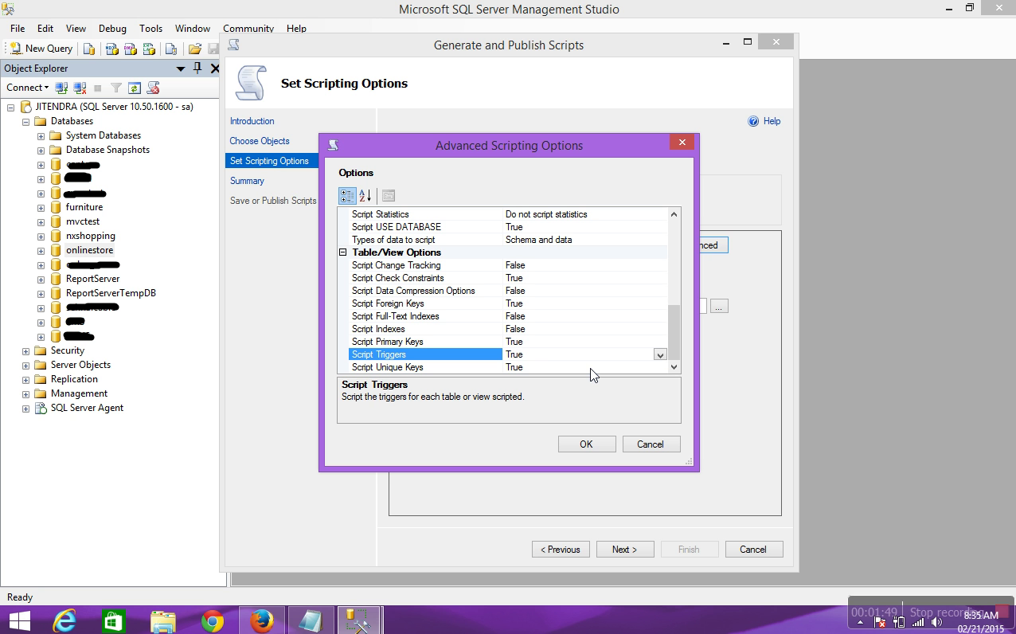The width and height of the screenshot is (1016, 634).
Task: Collapse the Table/View Options category
Action: [x=343, y=252]
